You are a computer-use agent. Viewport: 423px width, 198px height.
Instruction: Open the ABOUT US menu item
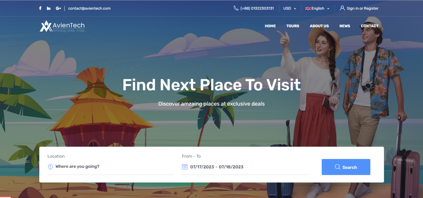point(319,26)
